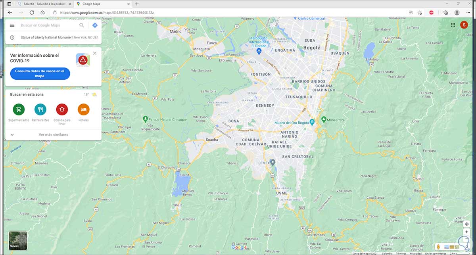Click the Monserrate map marker
476x255 pixels.
click(x=324, y=119)
